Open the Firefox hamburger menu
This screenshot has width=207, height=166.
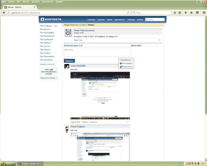click(x=204, y=13)
